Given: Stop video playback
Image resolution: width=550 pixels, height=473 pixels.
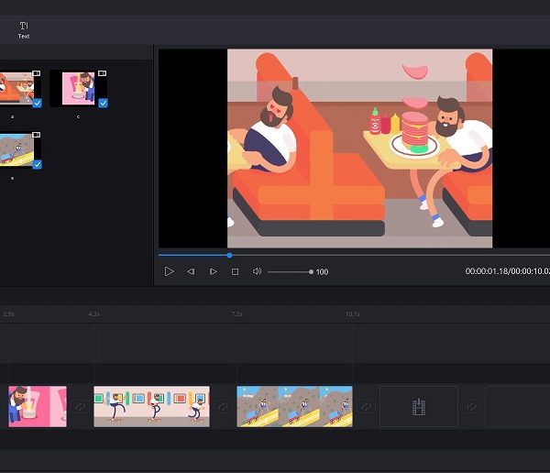Looking at the screenshot, I should click(235, 271).
